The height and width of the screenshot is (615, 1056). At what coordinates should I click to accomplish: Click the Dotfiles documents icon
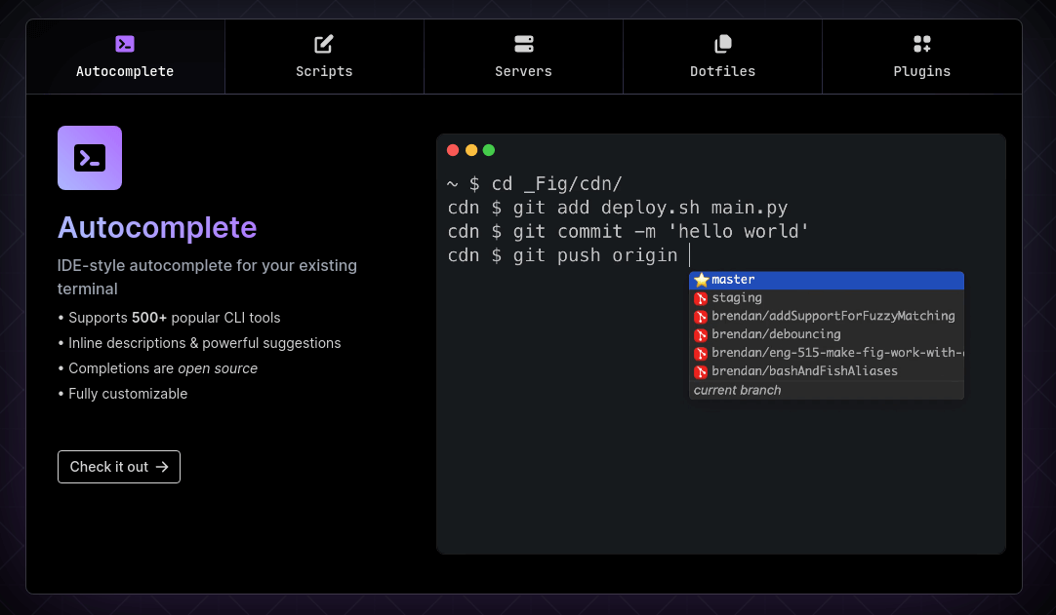click(x=723, y=44)
